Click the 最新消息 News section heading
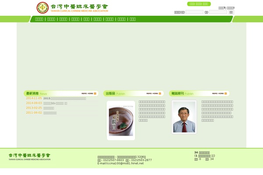 (x=36, y=94)
